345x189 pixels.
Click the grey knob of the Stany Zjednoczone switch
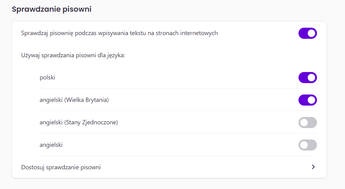[x=304, y=123]
